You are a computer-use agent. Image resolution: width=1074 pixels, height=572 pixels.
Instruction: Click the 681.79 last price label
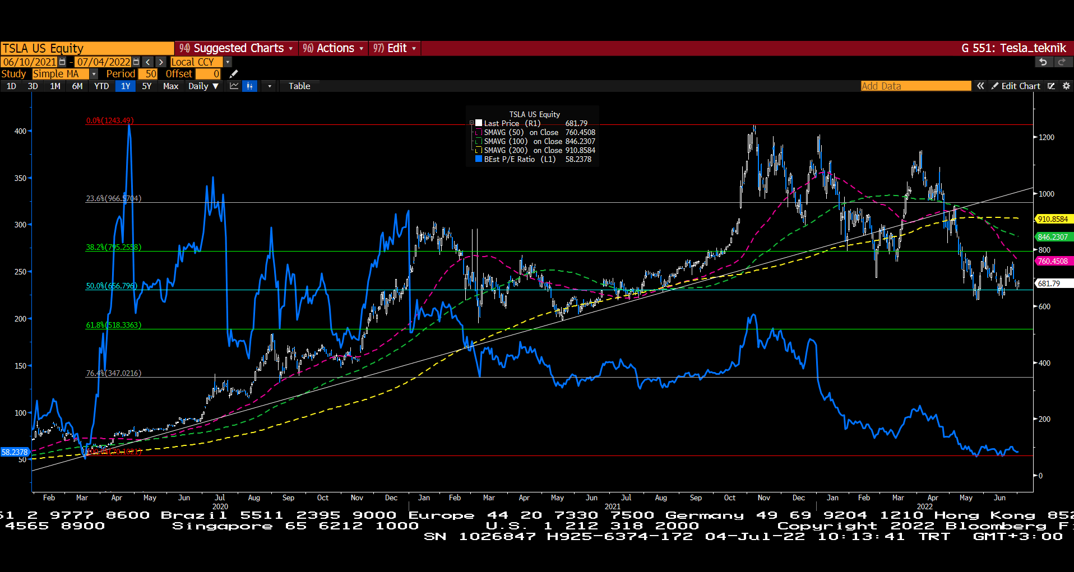coord(1053,284)
